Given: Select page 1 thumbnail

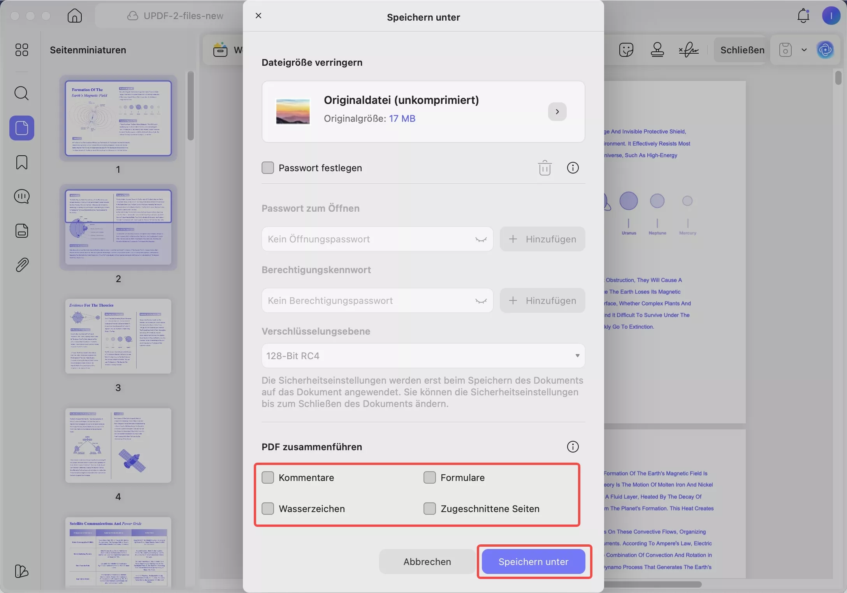Looking at the screenshot, I should click(x=118, y=118).
